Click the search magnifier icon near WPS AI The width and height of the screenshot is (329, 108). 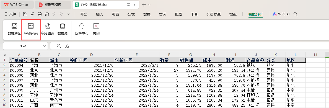[x=296, y=14]
